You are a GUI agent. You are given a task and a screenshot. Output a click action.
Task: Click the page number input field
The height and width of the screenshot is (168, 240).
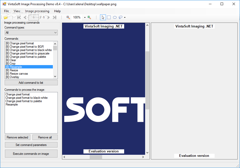tap(34, 17)
